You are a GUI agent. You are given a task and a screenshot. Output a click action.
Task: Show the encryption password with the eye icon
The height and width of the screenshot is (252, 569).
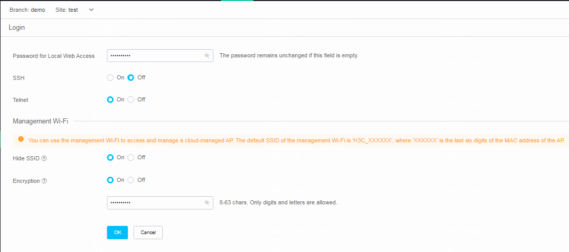coord(207,202)
